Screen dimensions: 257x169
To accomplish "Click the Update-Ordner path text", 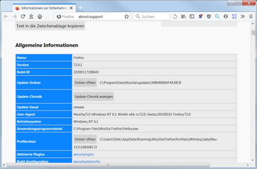I will coord(140,83).
